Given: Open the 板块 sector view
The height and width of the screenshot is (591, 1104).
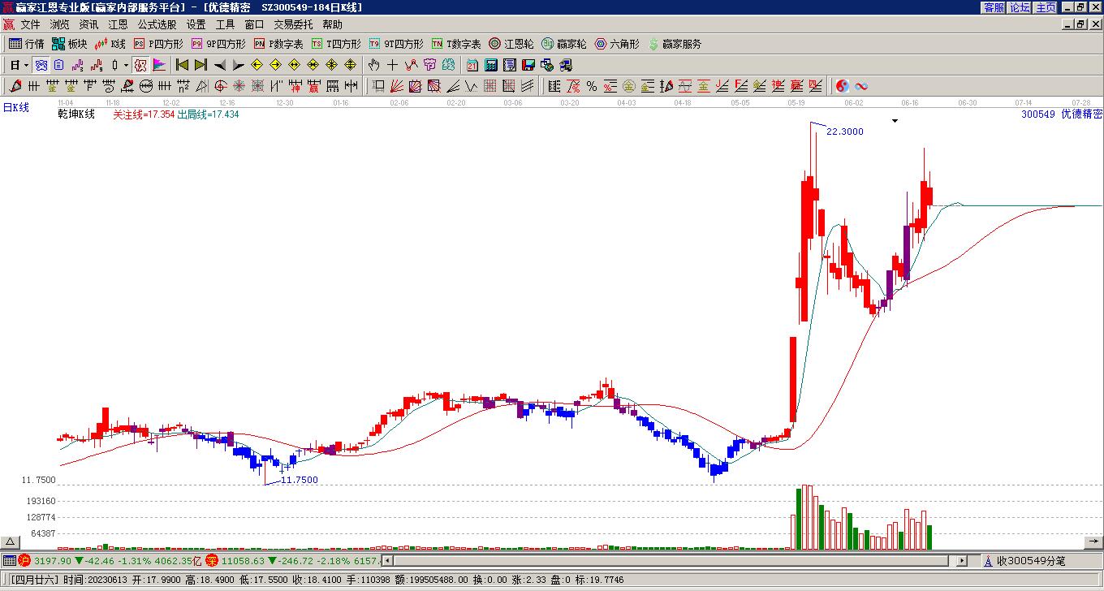Looking at the screenshot, I should (69, 44).
